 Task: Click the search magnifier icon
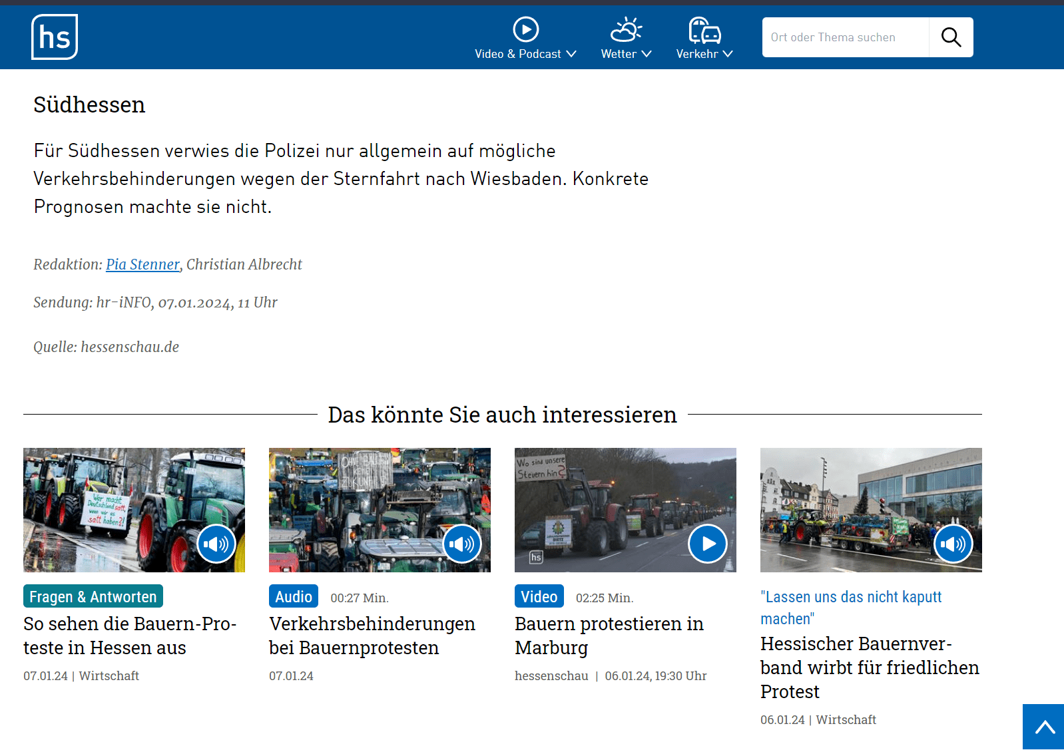point(951,37)
